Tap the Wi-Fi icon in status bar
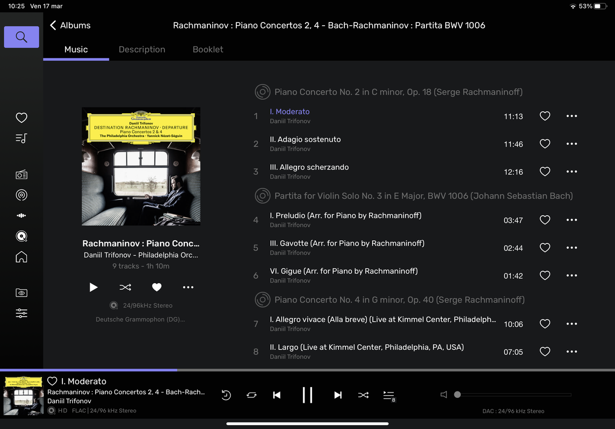The image size is (615, 429). coord(573,6)
